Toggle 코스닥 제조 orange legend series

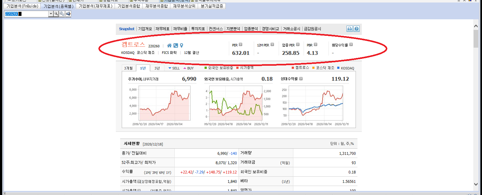[x=323, y=68]
